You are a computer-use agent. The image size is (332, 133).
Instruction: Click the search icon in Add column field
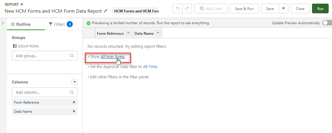(72, 92)
